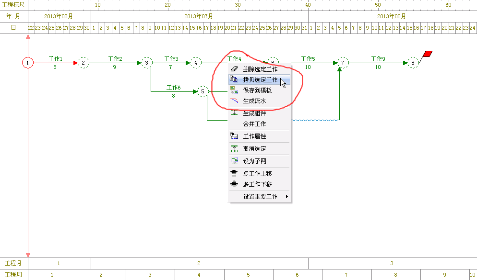Click the sub-network icon beside 设为子网
The width and height of the screenshot is (477, 280).
tap(234, 161)
